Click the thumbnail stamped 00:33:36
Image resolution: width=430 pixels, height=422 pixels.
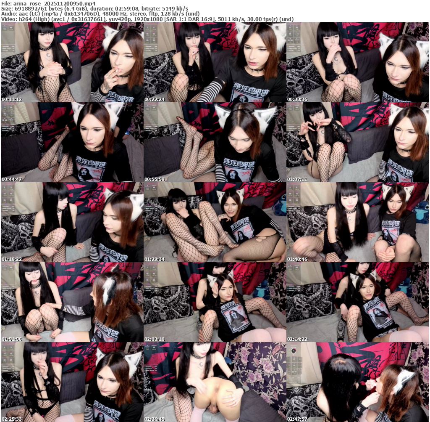tap(358, 62)
